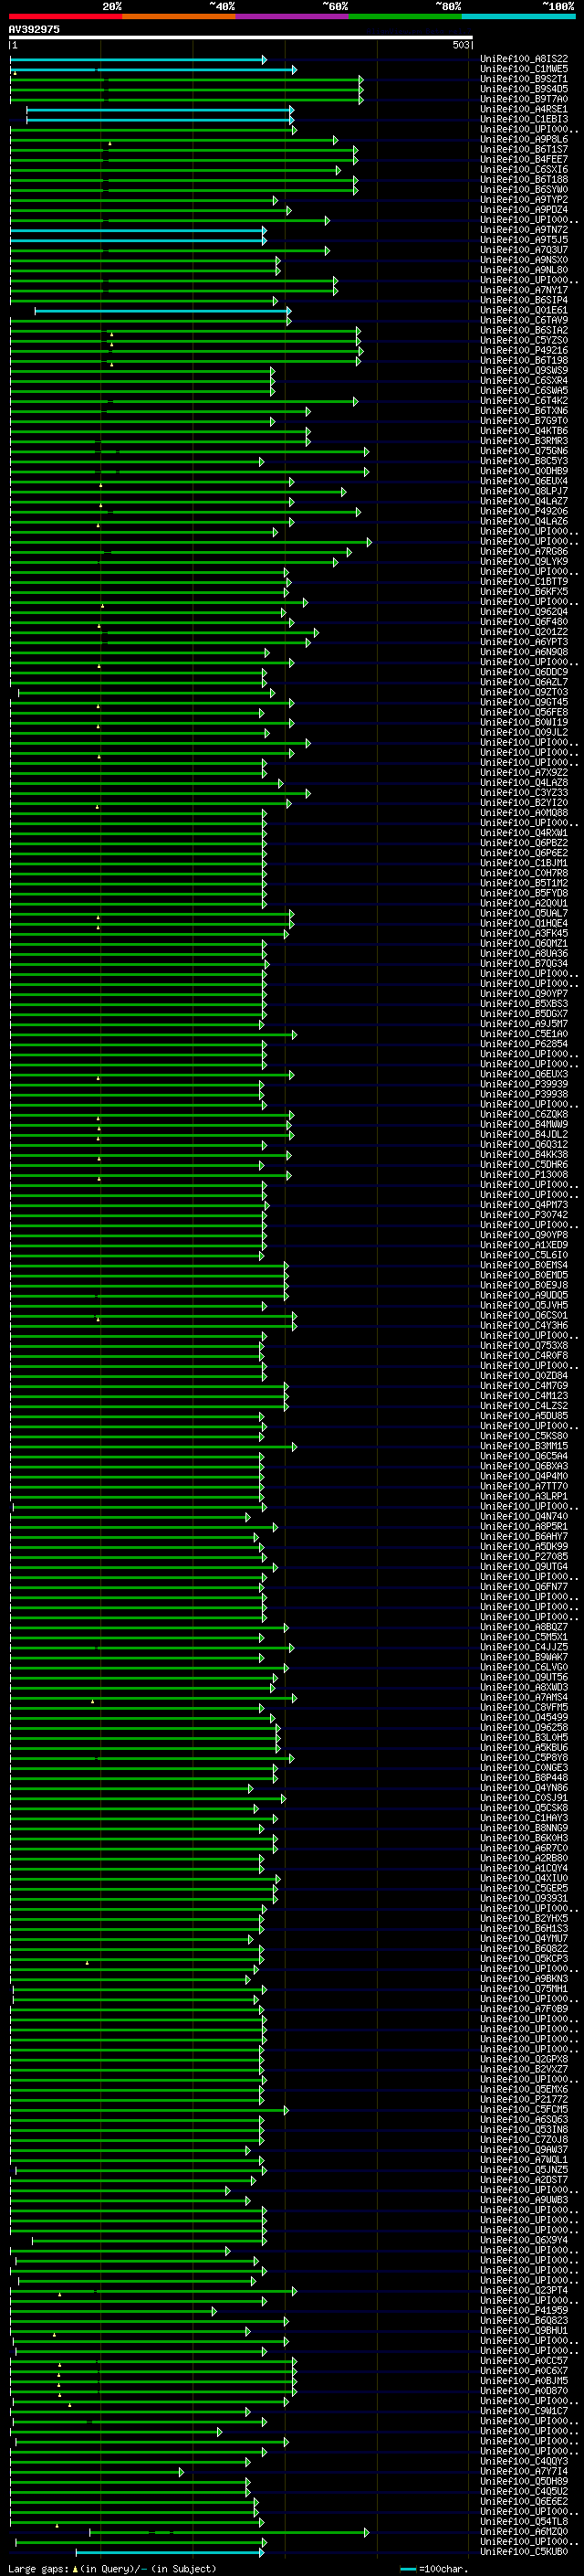This screenshot has height=2576, width=584.
Task: Select hit label UniRef100_C3YZ33
Action: pos(524,793)
